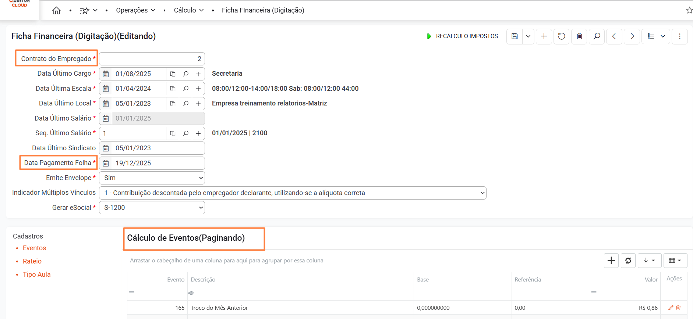Edit the Troco do Mês Anterior row
The height and width of the screenshot is (319, 693).
tap(671, 308)
